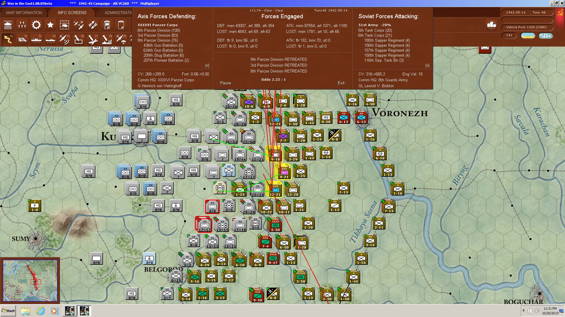The height and width of the screenshot is (317, 565).
Task: Open the air doctrine planes icon
Action: point(79,25)
